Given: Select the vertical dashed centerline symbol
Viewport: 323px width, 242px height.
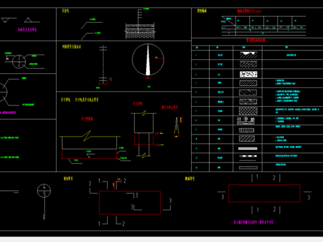Looking at the screenshot, I should point(103,65).
